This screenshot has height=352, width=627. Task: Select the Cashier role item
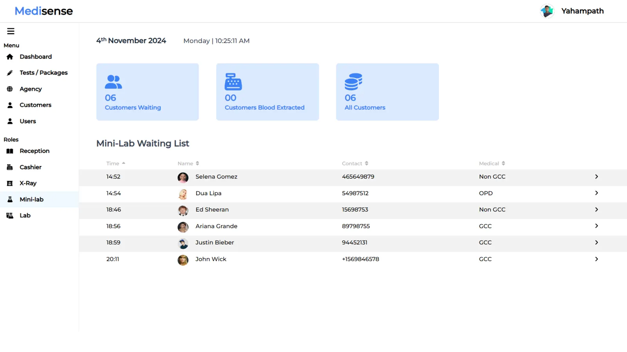39,167
